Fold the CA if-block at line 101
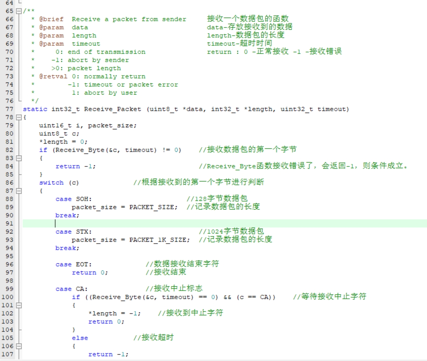Screen dimensions: 427x361 point(19,305)
